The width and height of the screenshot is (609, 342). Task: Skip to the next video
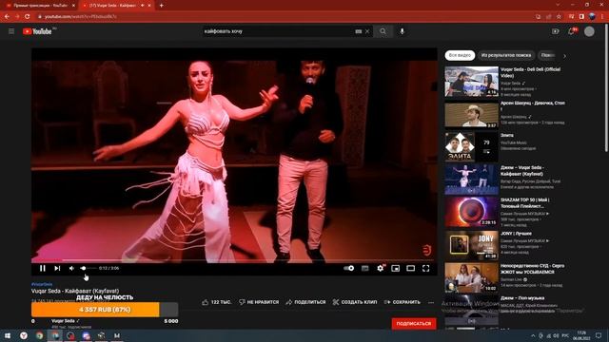[57, 268]
